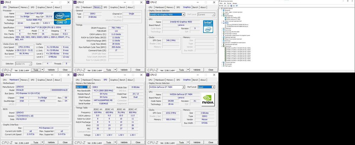
Task: Click the DRAM Frequency value 798.7 MHz
Action: pos(116,28)
